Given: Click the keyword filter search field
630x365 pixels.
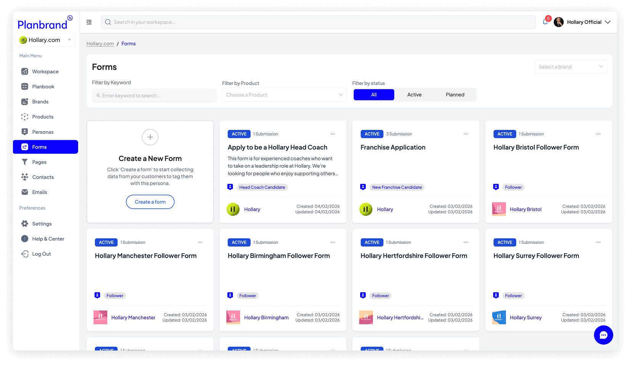Looking at the screenshot, I should 154,96.
